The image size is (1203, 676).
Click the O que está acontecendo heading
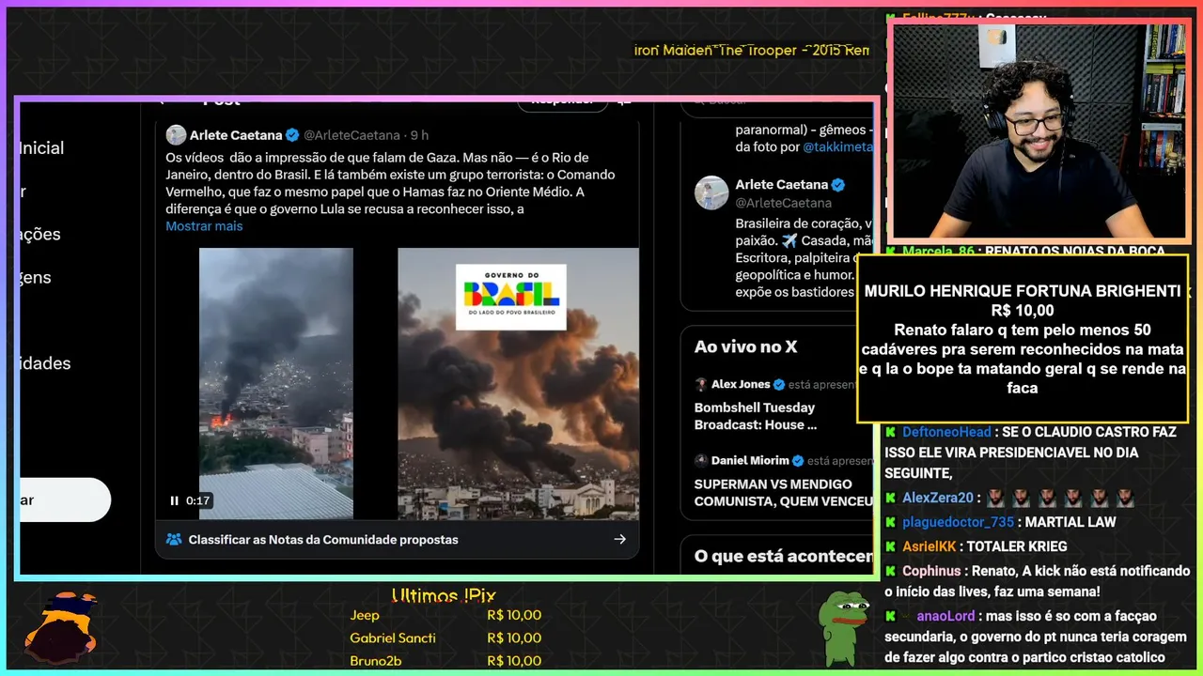click(x=784, y=557)
